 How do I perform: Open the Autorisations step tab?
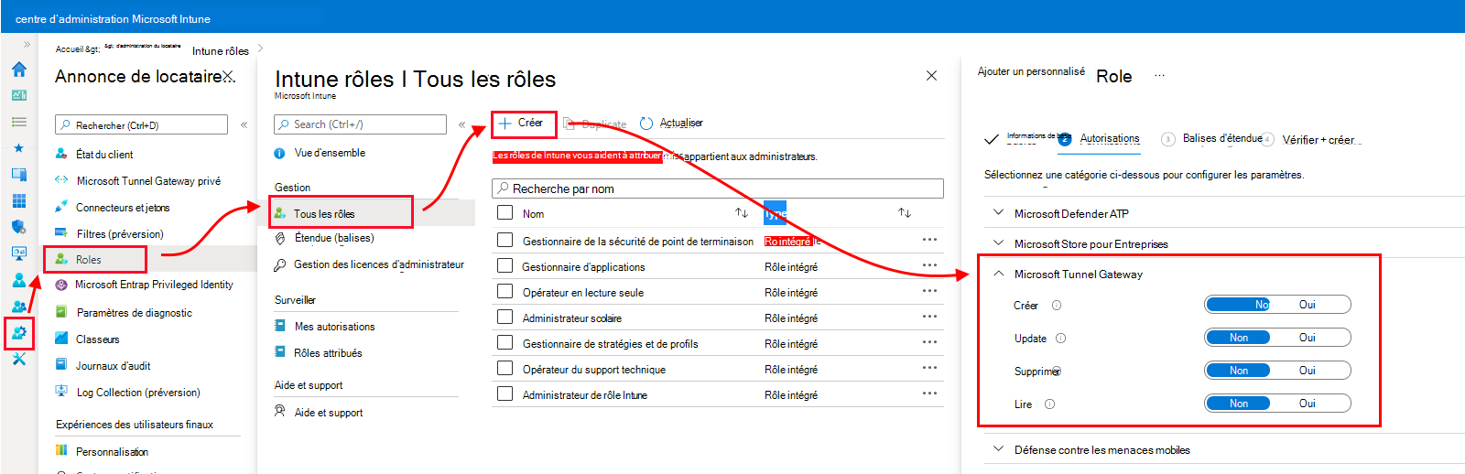click(1110, 138)
